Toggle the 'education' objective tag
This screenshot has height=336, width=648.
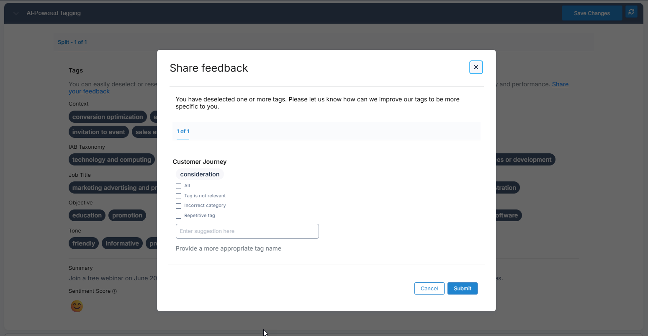tap(87, 215)
